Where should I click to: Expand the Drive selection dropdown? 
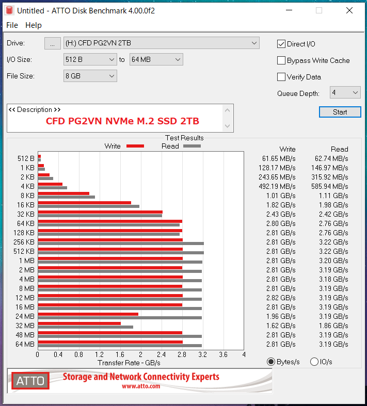(x=161, y=43)
